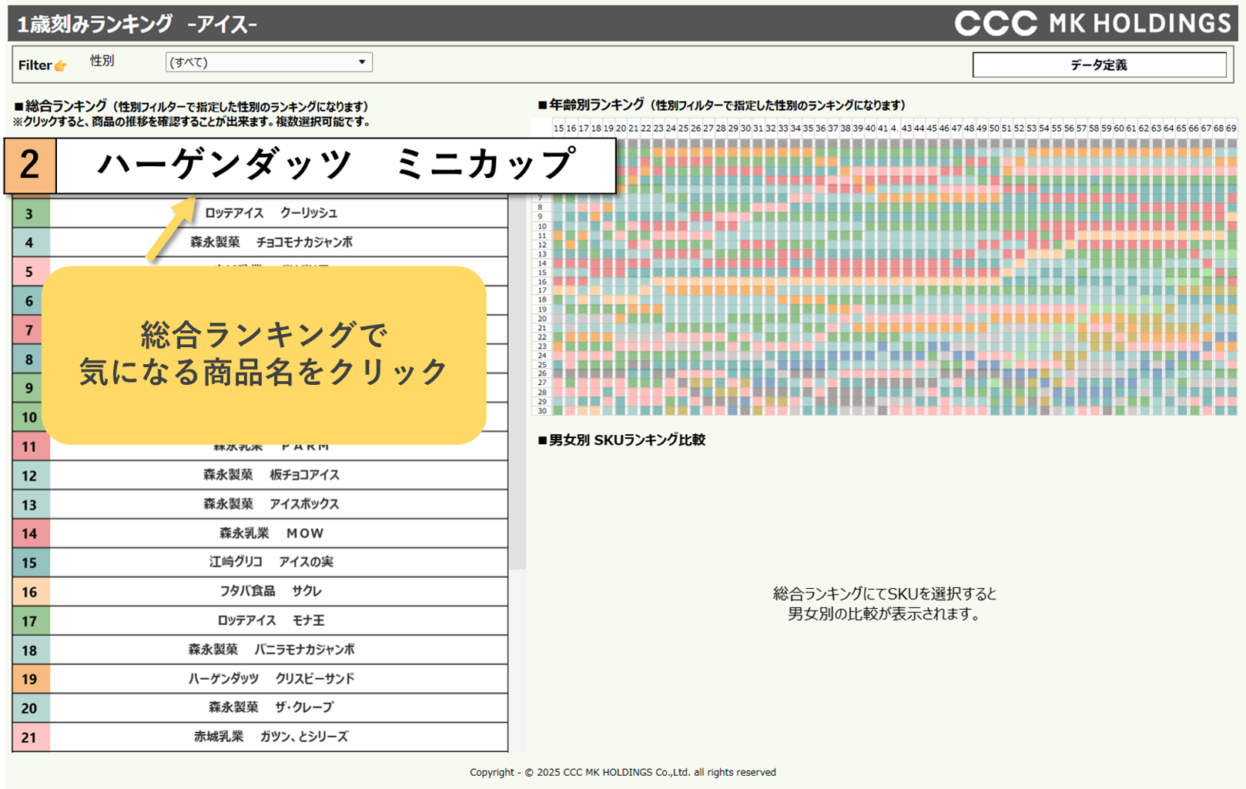The image size is (1246, 789).
Task: Click the red rank 7 cell
Action: pyautogui.click(x=28, y=330)
